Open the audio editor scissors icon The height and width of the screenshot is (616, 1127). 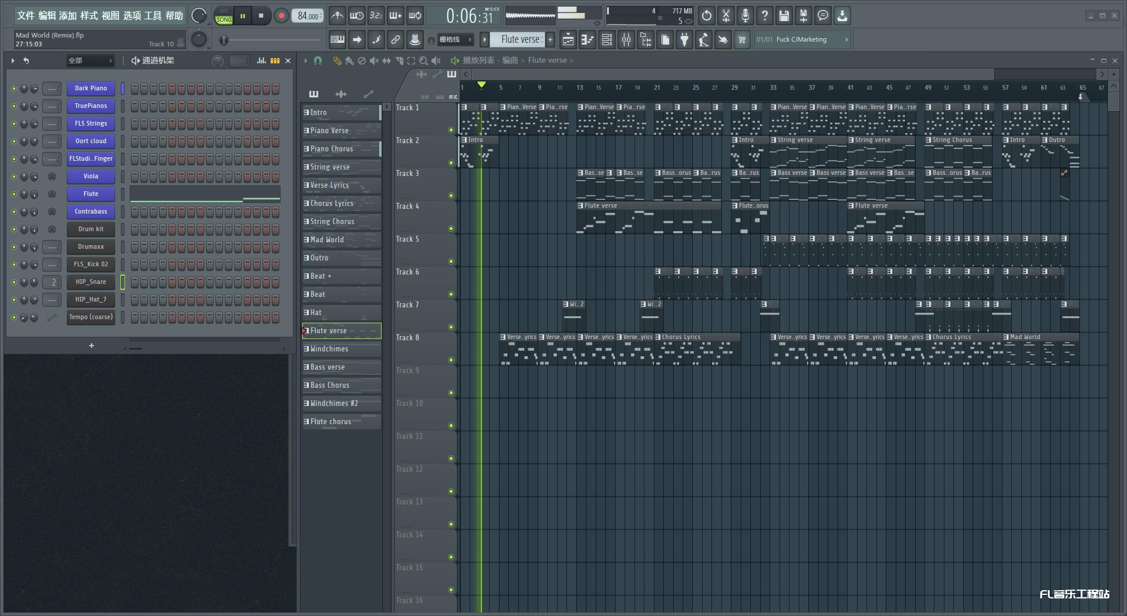[726, 16]
